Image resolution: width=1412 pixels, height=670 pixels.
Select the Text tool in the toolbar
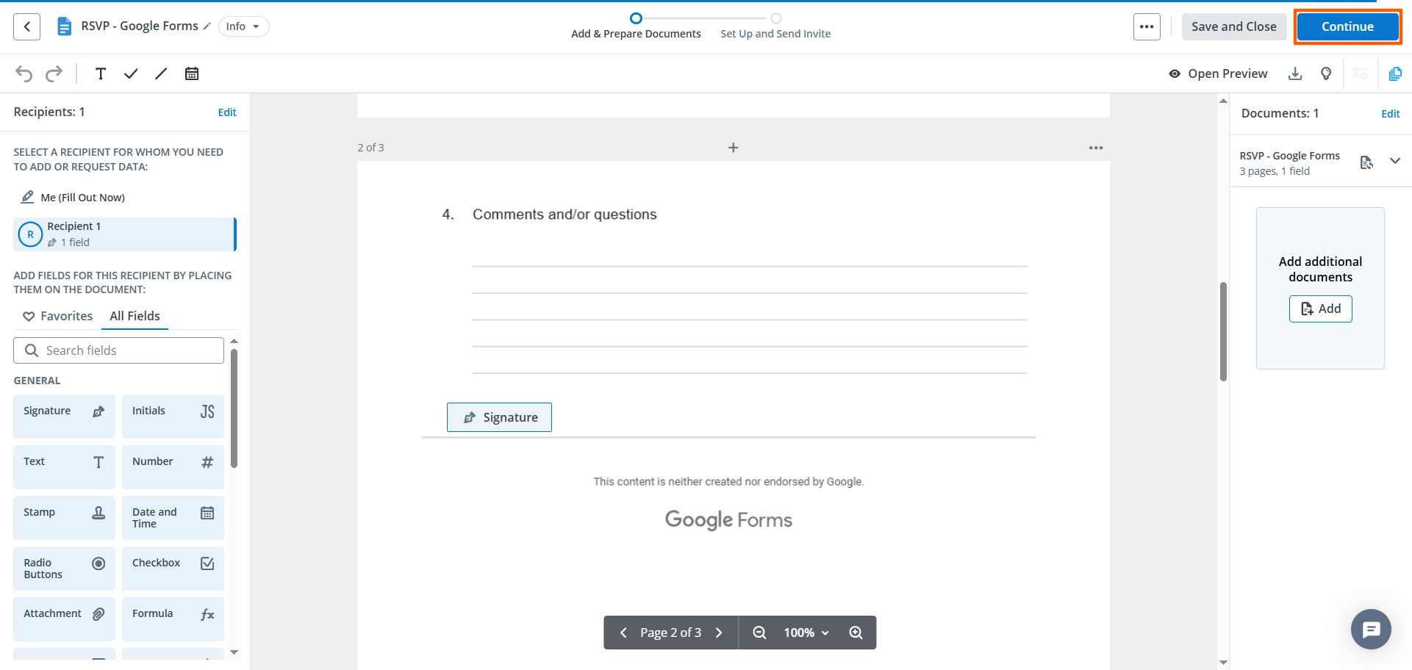coord(101,73)
